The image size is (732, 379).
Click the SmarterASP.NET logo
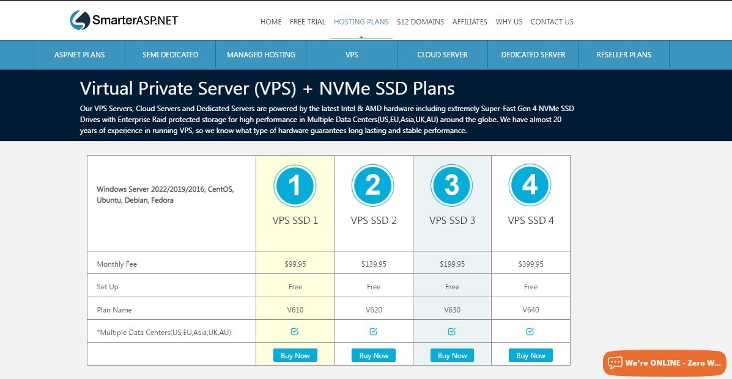click(x=124, y=21)
